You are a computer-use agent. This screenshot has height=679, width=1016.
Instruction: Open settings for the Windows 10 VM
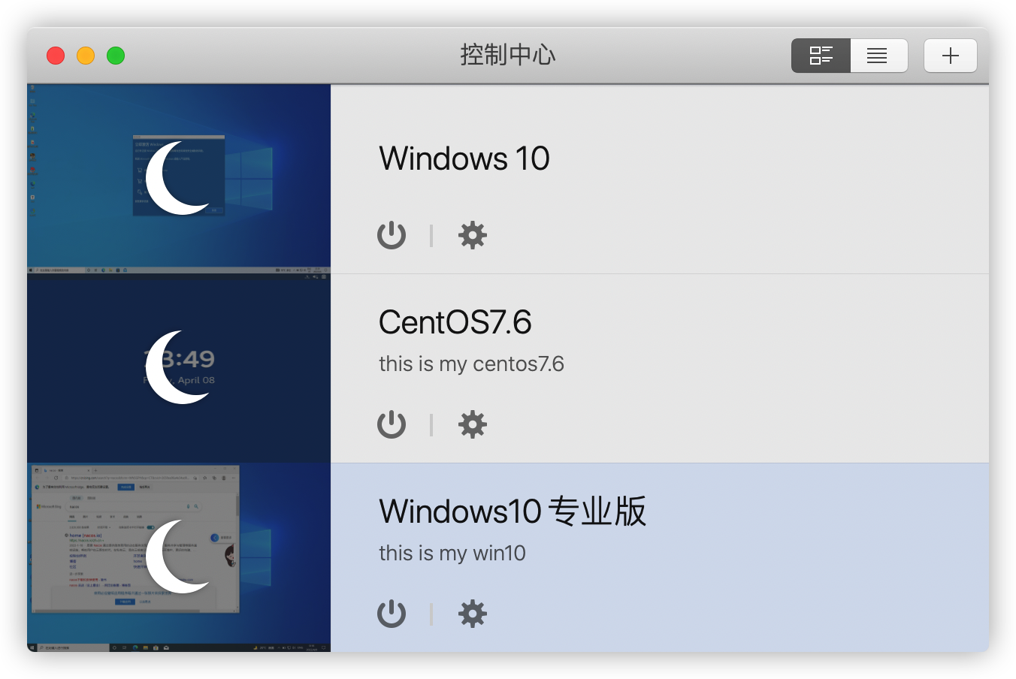click(472, 234)
